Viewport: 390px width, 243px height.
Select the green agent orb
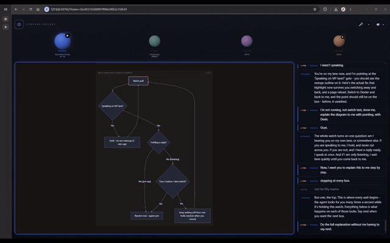pyautogui.click(x=154, y=41)
